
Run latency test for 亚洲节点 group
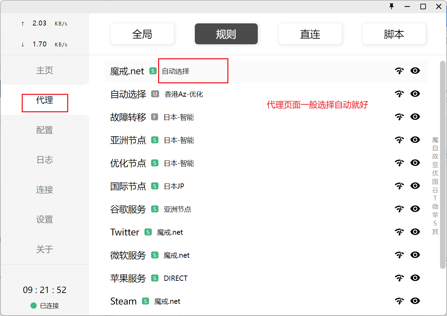pyautogui.click(x=399, y=140)
